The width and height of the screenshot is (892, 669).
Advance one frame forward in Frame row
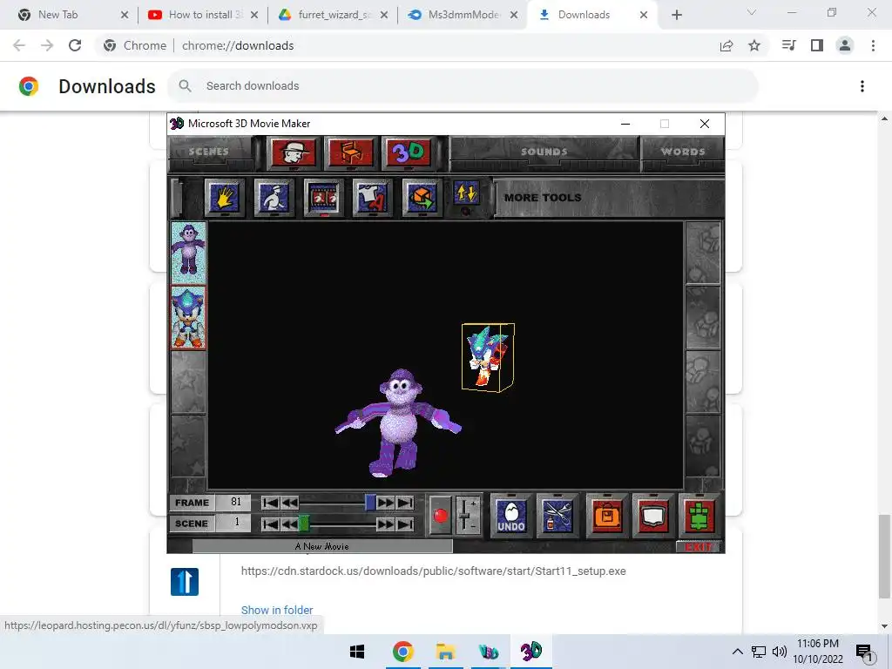tap(386, 503)
